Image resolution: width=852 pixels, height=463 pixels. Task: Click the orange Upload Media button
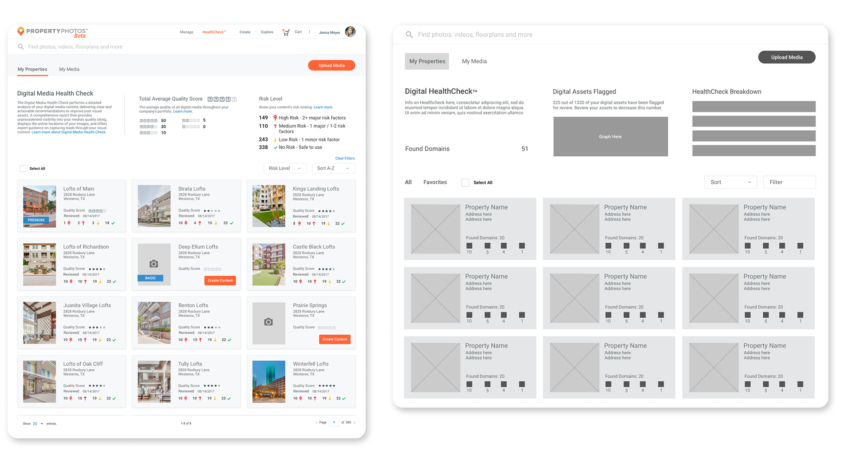point(331,65)
